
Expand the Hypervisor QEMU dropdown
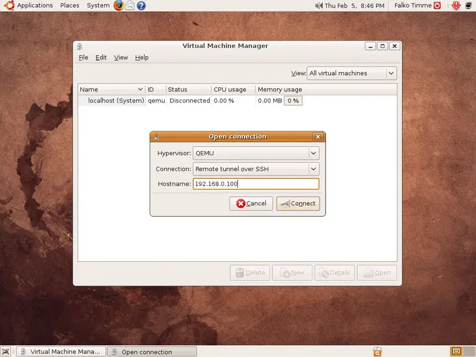pos(256,154)
